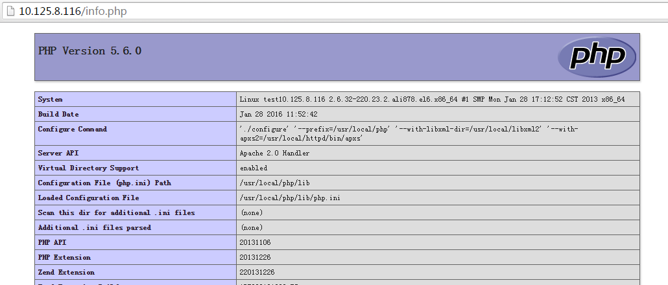
Task: Click '(none)' beside Additional .ini files parsed
Action: tap(252, 227)
